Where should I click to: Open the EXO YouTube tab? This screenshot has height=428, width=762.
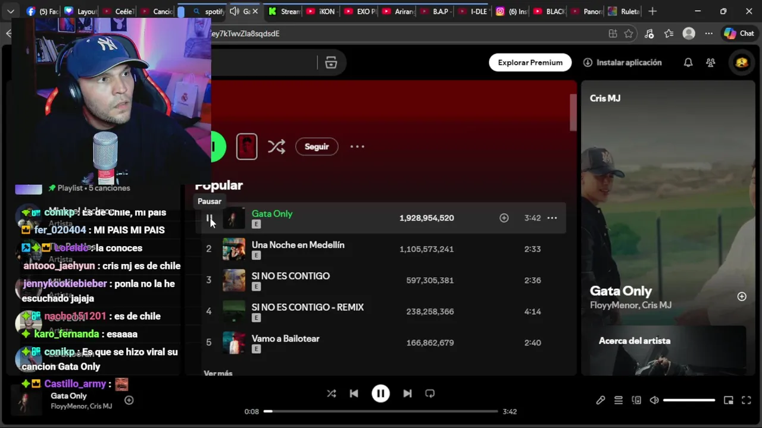pyautogui.click(x=358, y=11)
